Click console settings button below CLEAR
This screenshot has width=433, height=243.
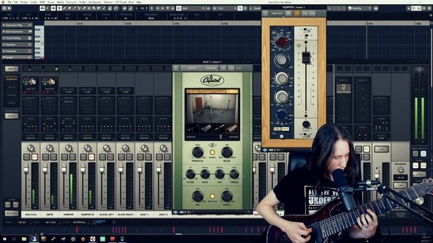click(12, 213)
